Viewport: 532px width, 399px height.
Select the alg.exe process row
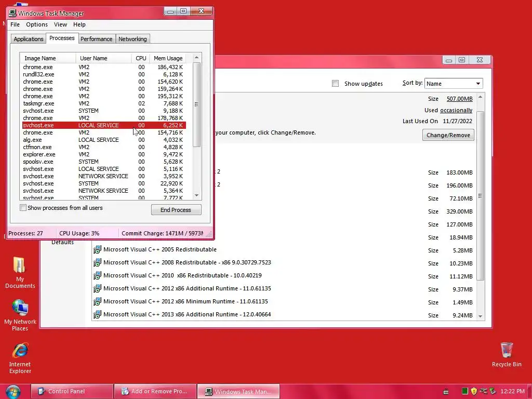[x=104, y=140]
